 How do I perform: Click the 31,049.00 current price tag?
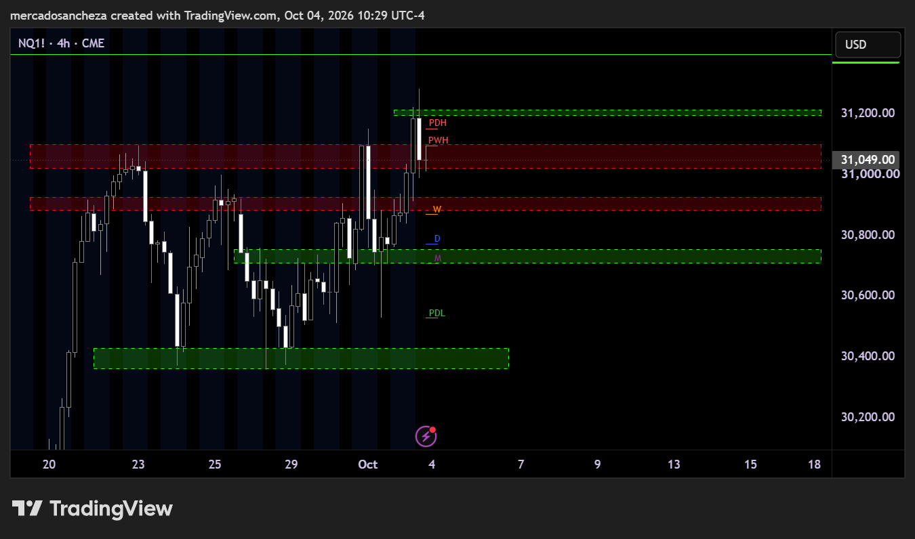[866, 160]
